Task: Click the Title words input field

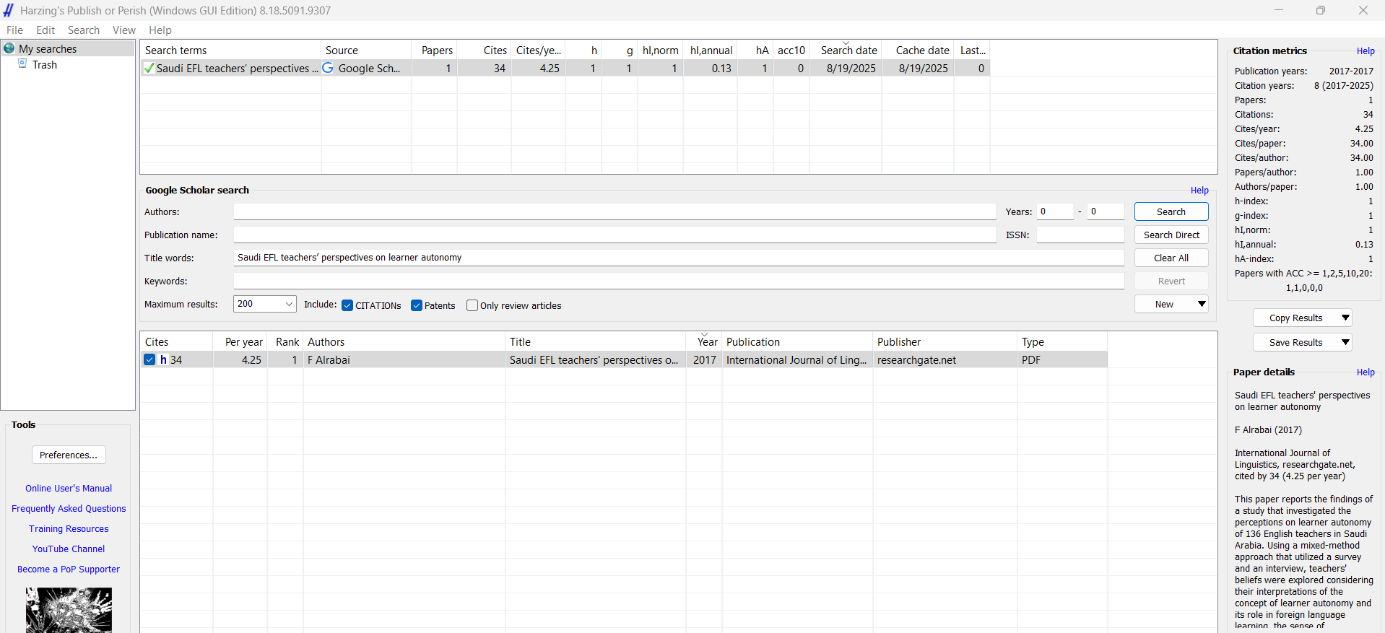Action: (x=678, y=258)
